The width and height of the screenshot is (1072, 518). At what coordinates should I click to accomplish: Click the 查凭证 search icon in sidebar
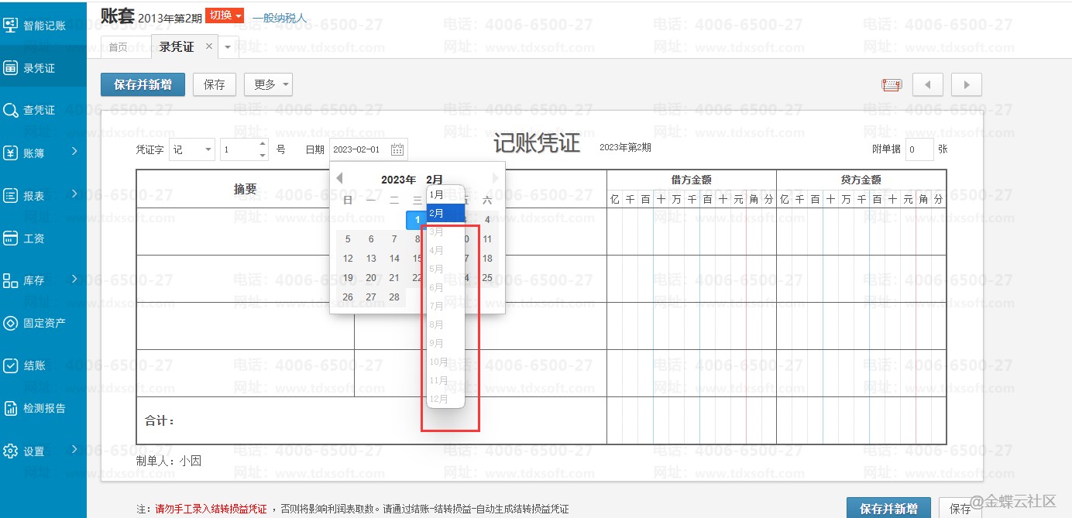click(11, 111)
